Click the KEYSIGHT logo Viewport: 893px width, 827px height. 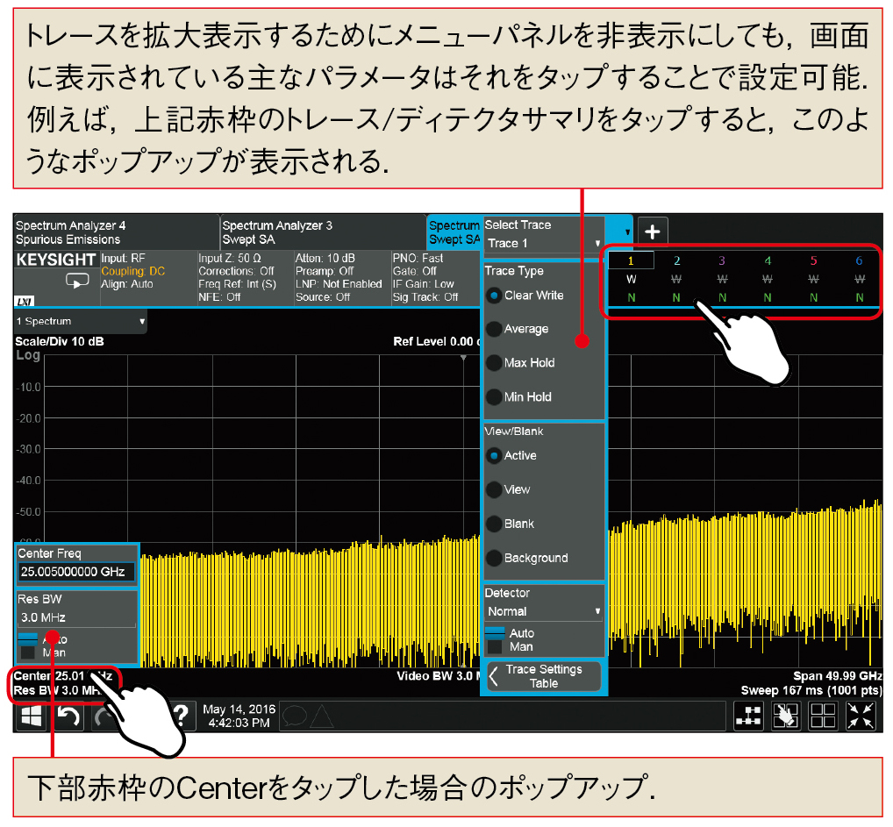(x=56, y=260)
